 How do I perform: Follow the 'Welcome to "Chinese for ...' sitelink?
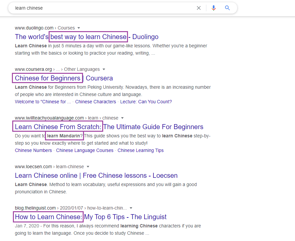point(43,102)
